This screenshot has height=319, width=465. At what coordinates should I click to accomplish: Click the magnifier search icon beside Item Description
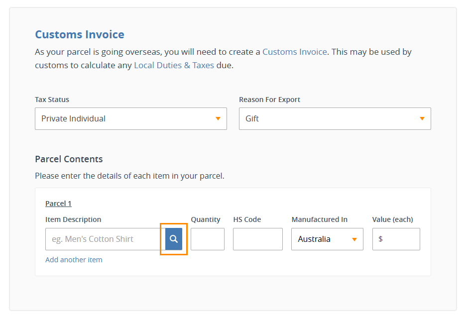click(x=173, y=239)
